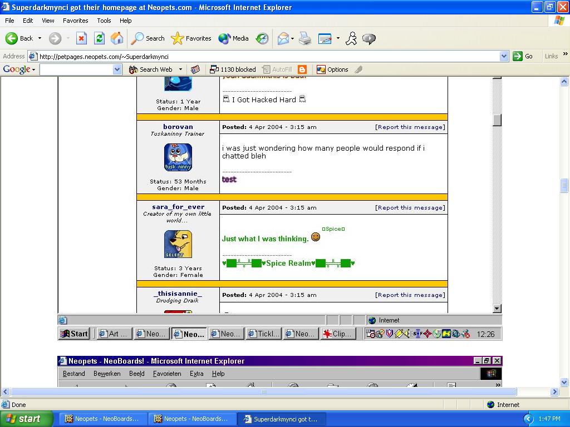The image size is (570, 427).
Task: Refresh the page with the Refresh icon
Action: [99, 38]
